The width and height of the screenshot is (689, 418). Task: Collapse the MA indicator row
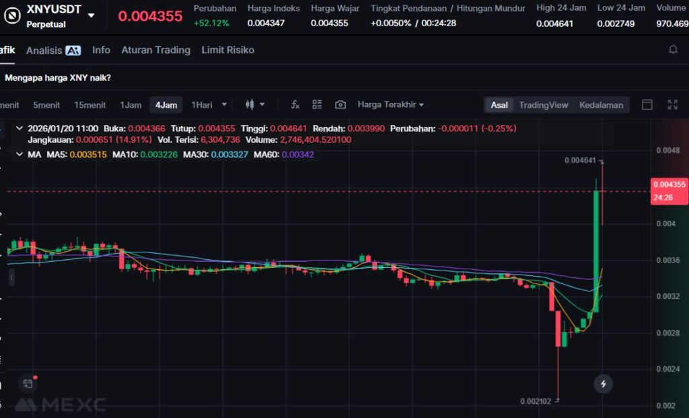click(19, 154)
